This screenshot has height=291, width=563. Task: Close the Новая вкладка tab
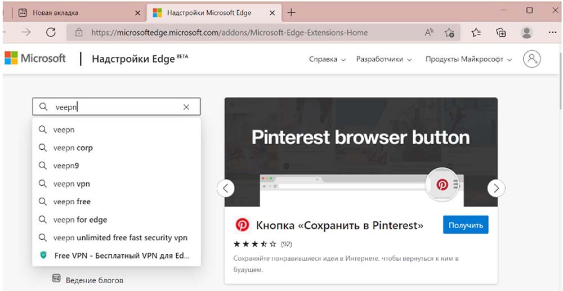[x=137, y=13]
